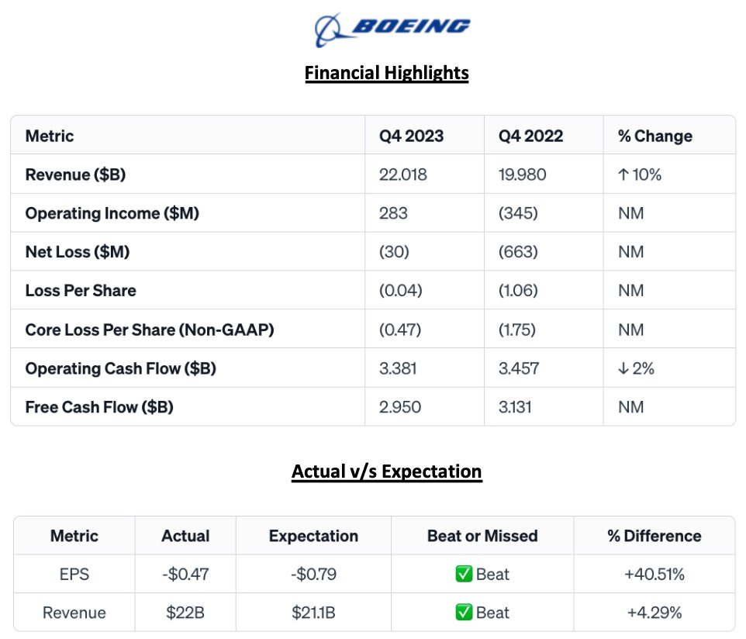The image size is (746, 639).
Task: Click the -$0.79 EPS expectation value
Action: (x=313, y=575)
